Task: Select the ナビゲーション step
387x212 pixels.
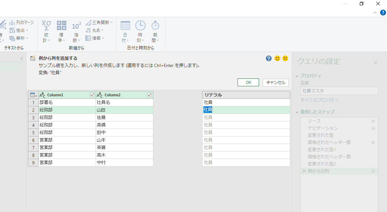Action: [x=339, y=128]
